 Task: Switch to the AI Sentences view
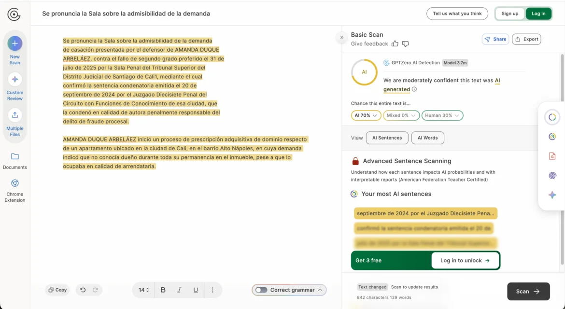(387, 138)
